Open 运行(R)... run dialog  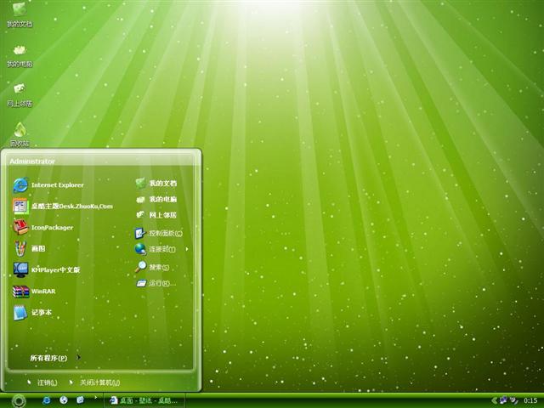156,283
